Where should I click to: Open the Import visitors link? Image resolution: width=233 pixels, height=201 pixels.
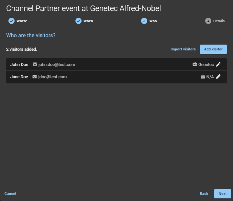click(x=183, y=49)
